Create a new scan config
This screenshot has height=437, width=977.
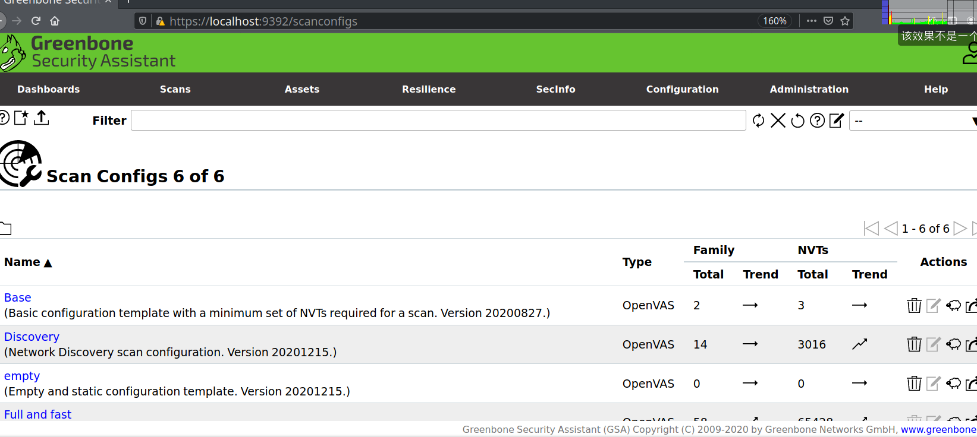pyautogui.click(x=21, y=118)
